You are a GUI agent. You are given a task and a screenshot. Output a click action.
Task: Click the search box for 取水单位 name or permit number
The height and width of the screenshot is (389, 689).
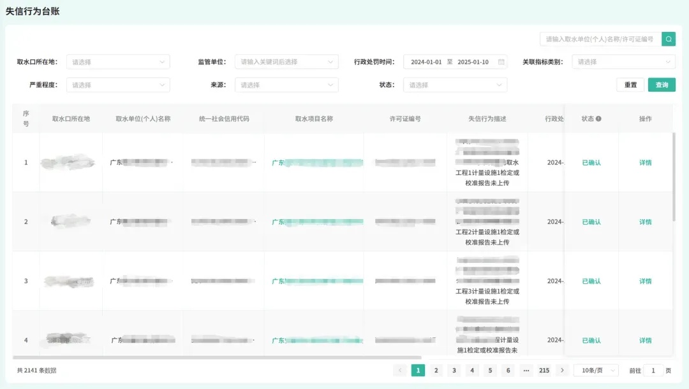click(x=600, y=39)
